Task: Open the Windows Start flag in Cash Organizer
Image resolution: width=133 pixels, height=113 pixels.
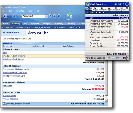Action: click(88, 4)
